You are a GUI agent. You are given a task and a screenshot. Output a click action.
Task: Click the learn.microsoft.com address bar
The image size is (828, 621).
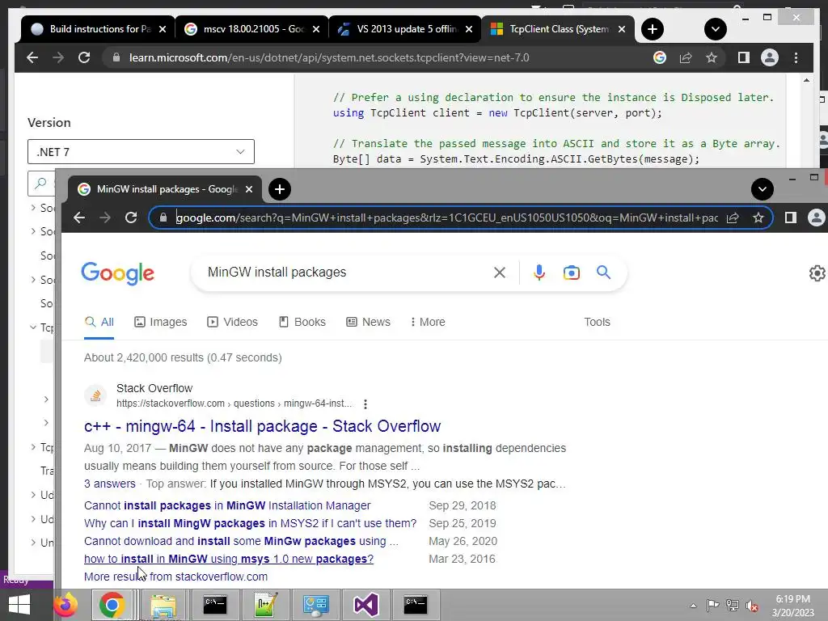329,57
